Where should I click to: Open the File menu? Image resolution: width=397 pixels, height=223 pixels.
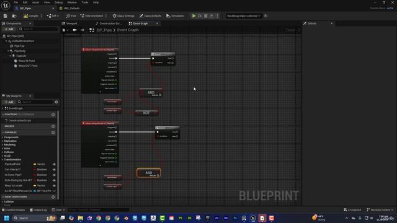(16, 2)
